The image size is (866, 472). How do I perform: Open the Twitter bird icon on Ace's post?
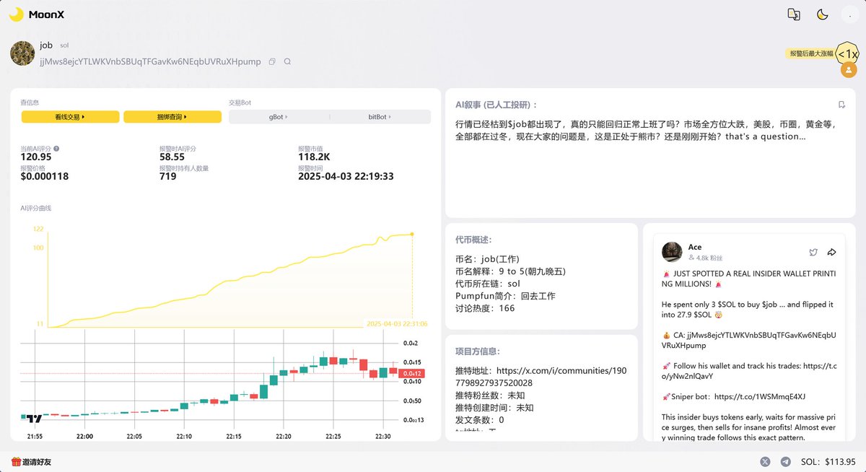click(813, 252)
